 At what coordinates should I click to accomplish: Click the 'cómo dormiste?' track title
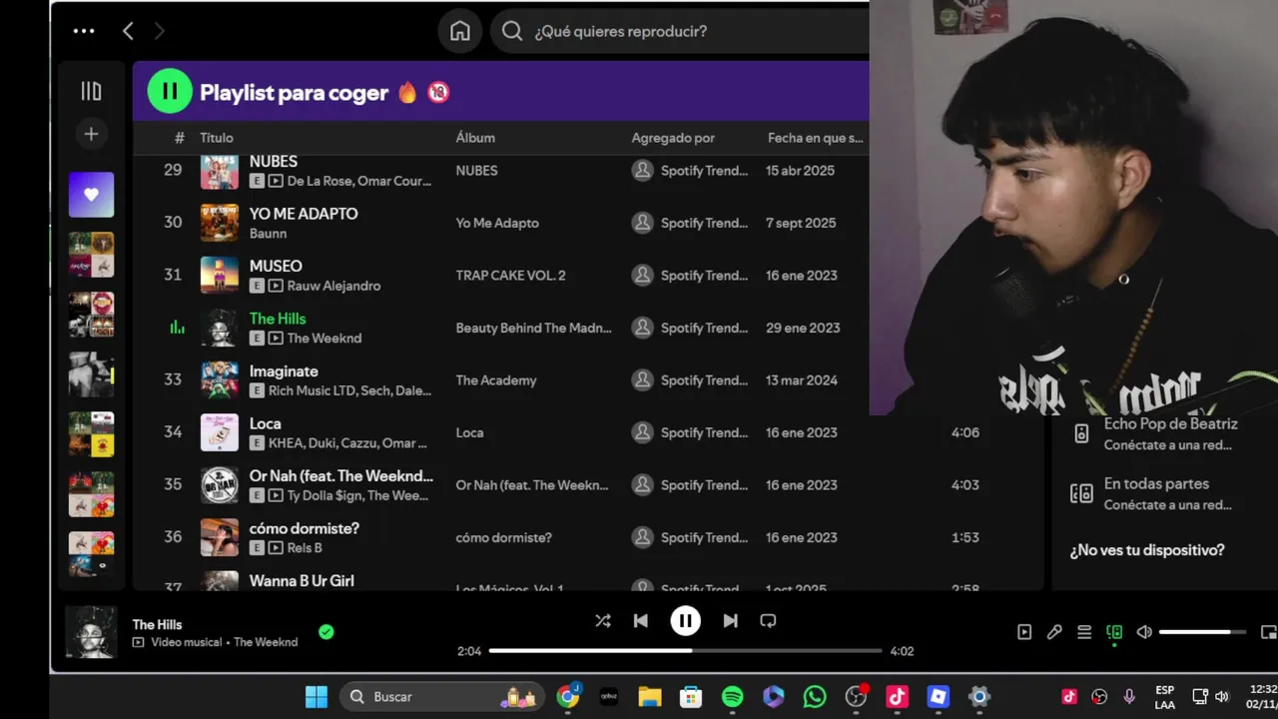(x=305, y=528)
